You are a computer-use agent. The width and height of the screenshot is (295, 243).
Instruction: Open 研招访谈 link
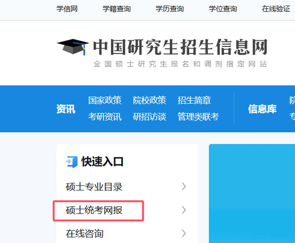click(149, 117)
